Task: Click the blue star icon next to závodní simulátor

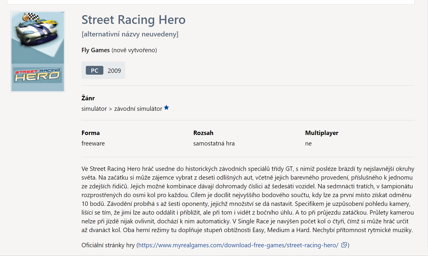Action: tap(166, 108)
